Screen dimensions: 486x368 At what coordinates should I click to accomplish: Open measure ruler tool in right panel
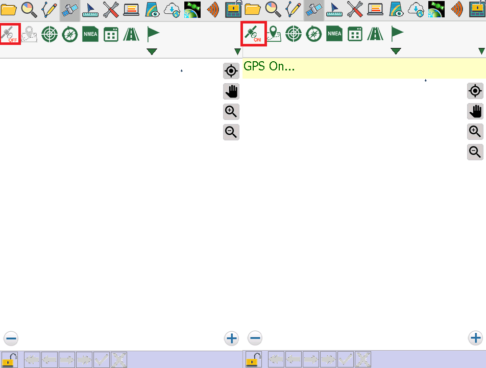pyautogui.click(x=334, y=10)
